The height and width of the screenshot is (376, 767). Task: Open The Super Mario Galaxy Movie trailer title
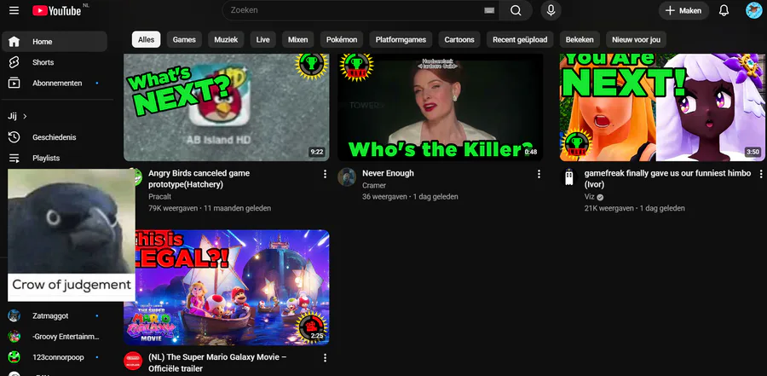pyautogui.click(x=217, y=362)
